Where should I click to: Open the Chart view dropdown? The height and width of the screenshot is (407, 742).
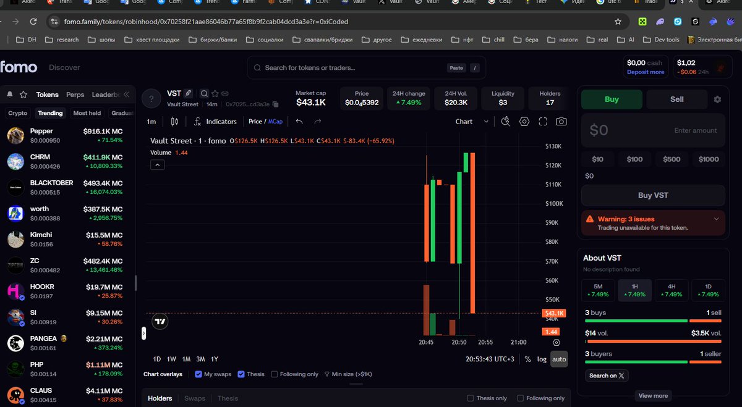point(472,122)
